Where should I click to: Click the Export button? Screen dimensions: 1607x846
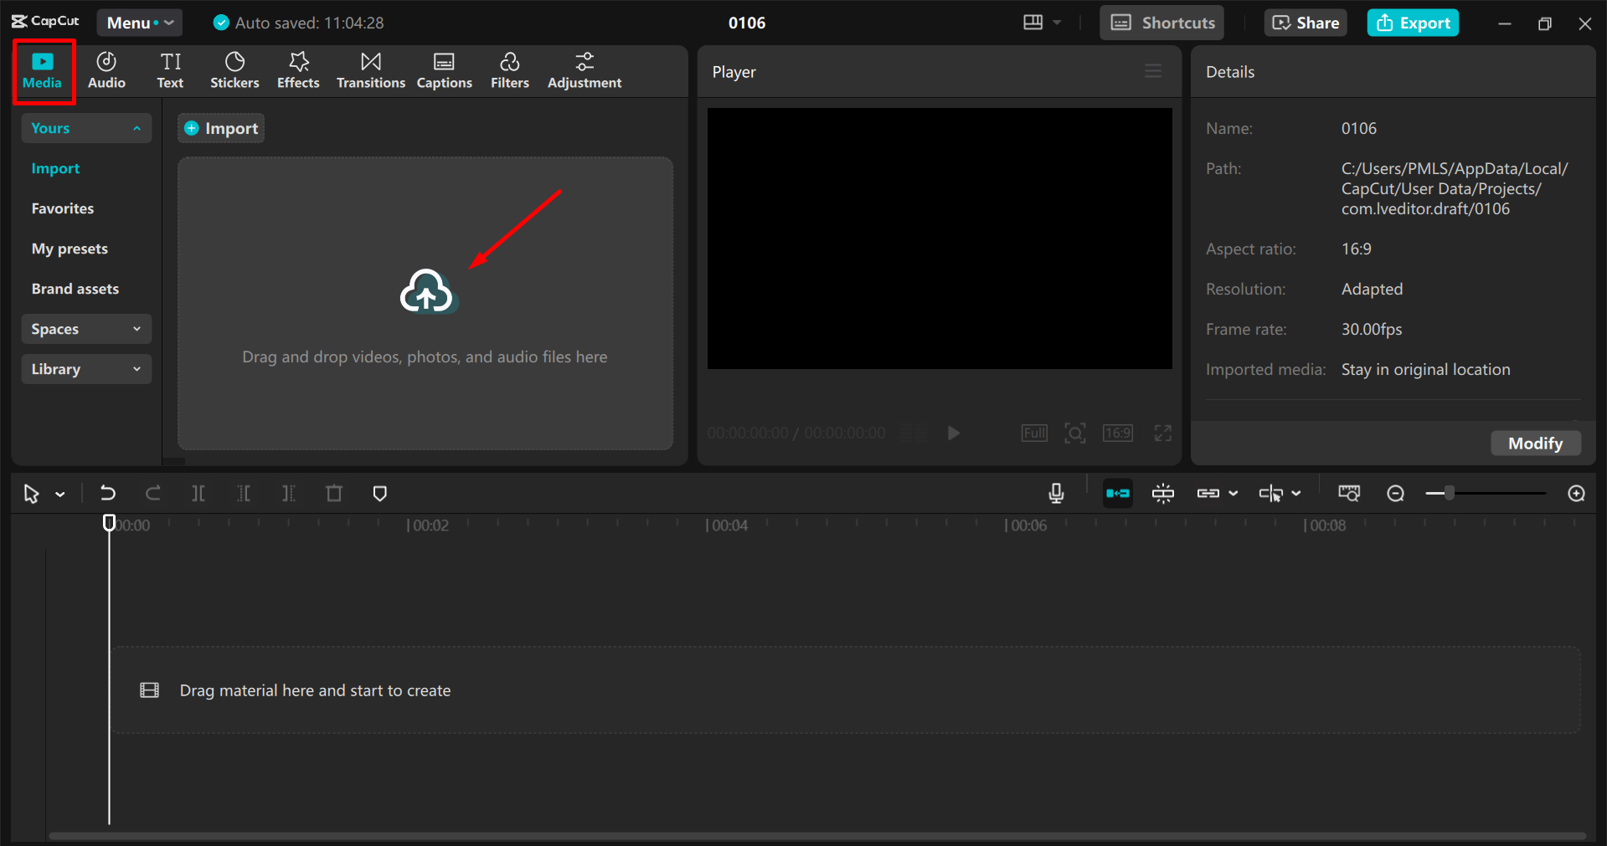(x=1413, y=23)
